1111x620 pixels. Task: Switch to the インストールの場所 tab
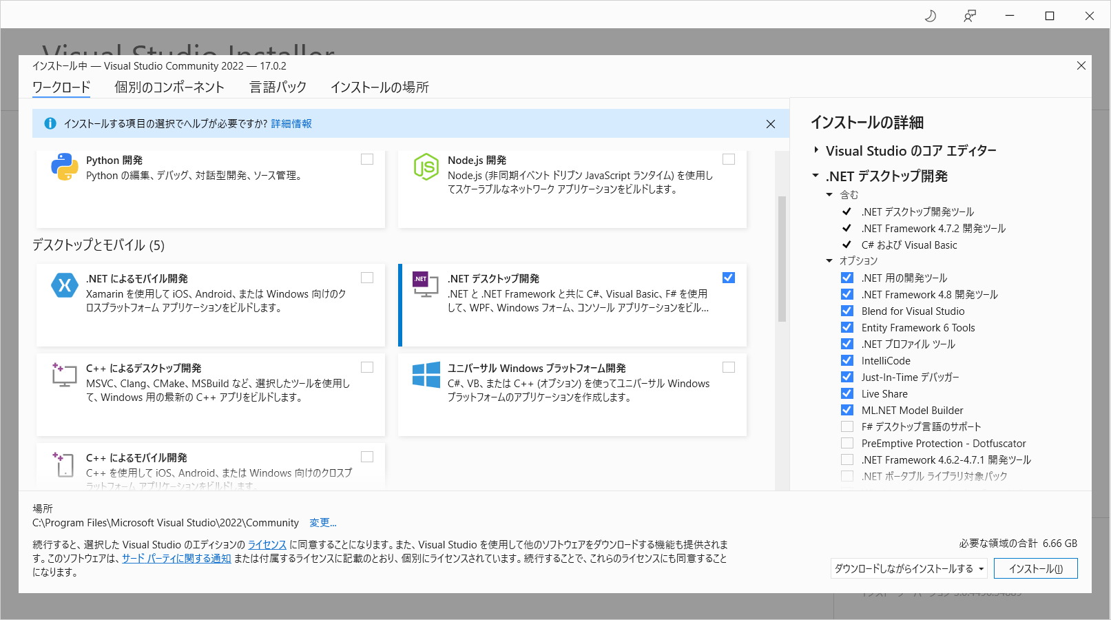pos(380,87)
